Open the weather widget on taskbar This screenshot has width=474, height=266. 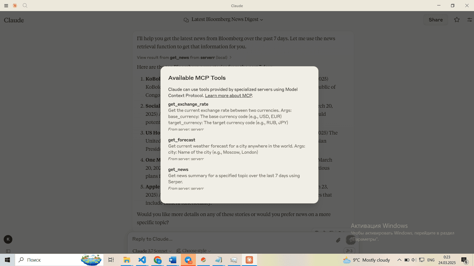[x=366, y=260]
